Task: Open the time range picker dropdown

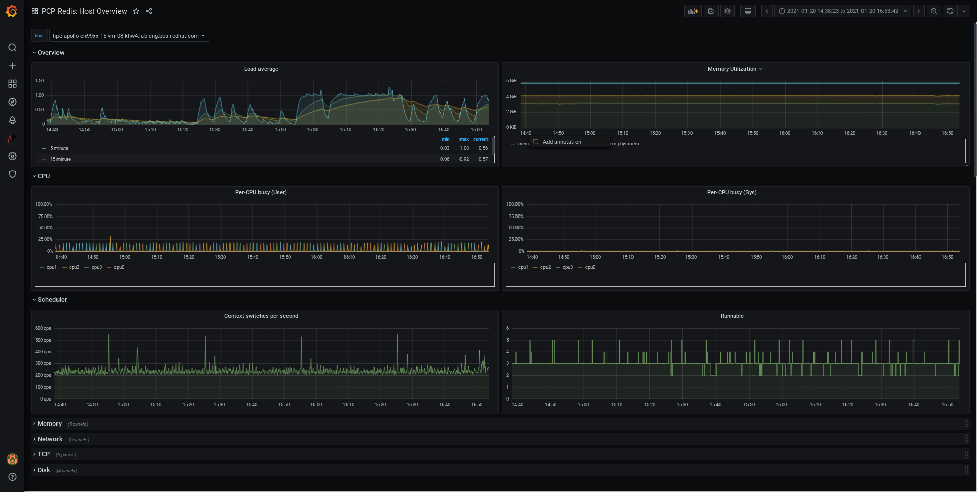Action: (843, 11)
